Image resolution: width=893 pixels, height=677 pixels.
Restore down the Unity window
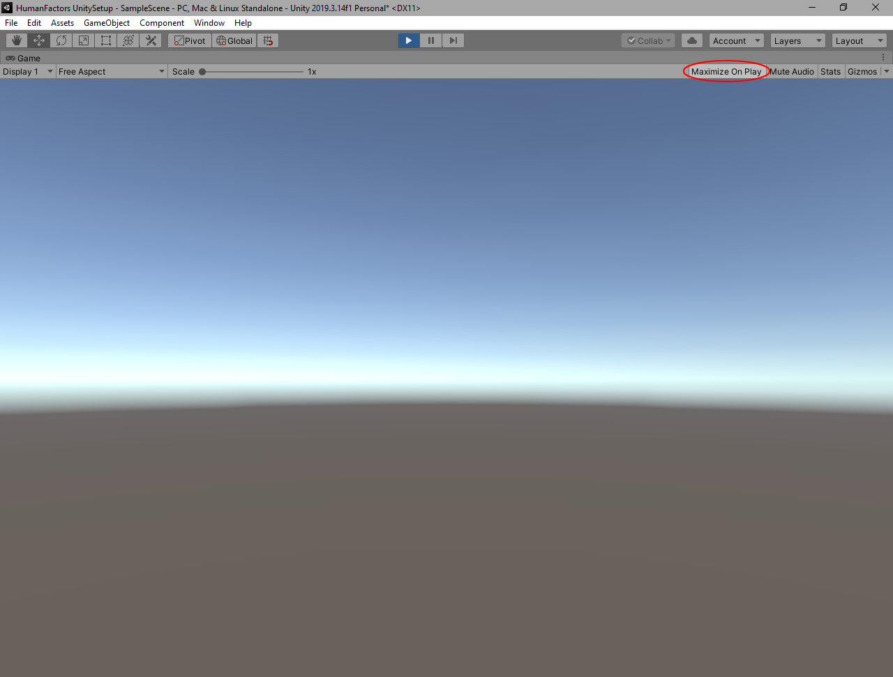coord(843,8)
